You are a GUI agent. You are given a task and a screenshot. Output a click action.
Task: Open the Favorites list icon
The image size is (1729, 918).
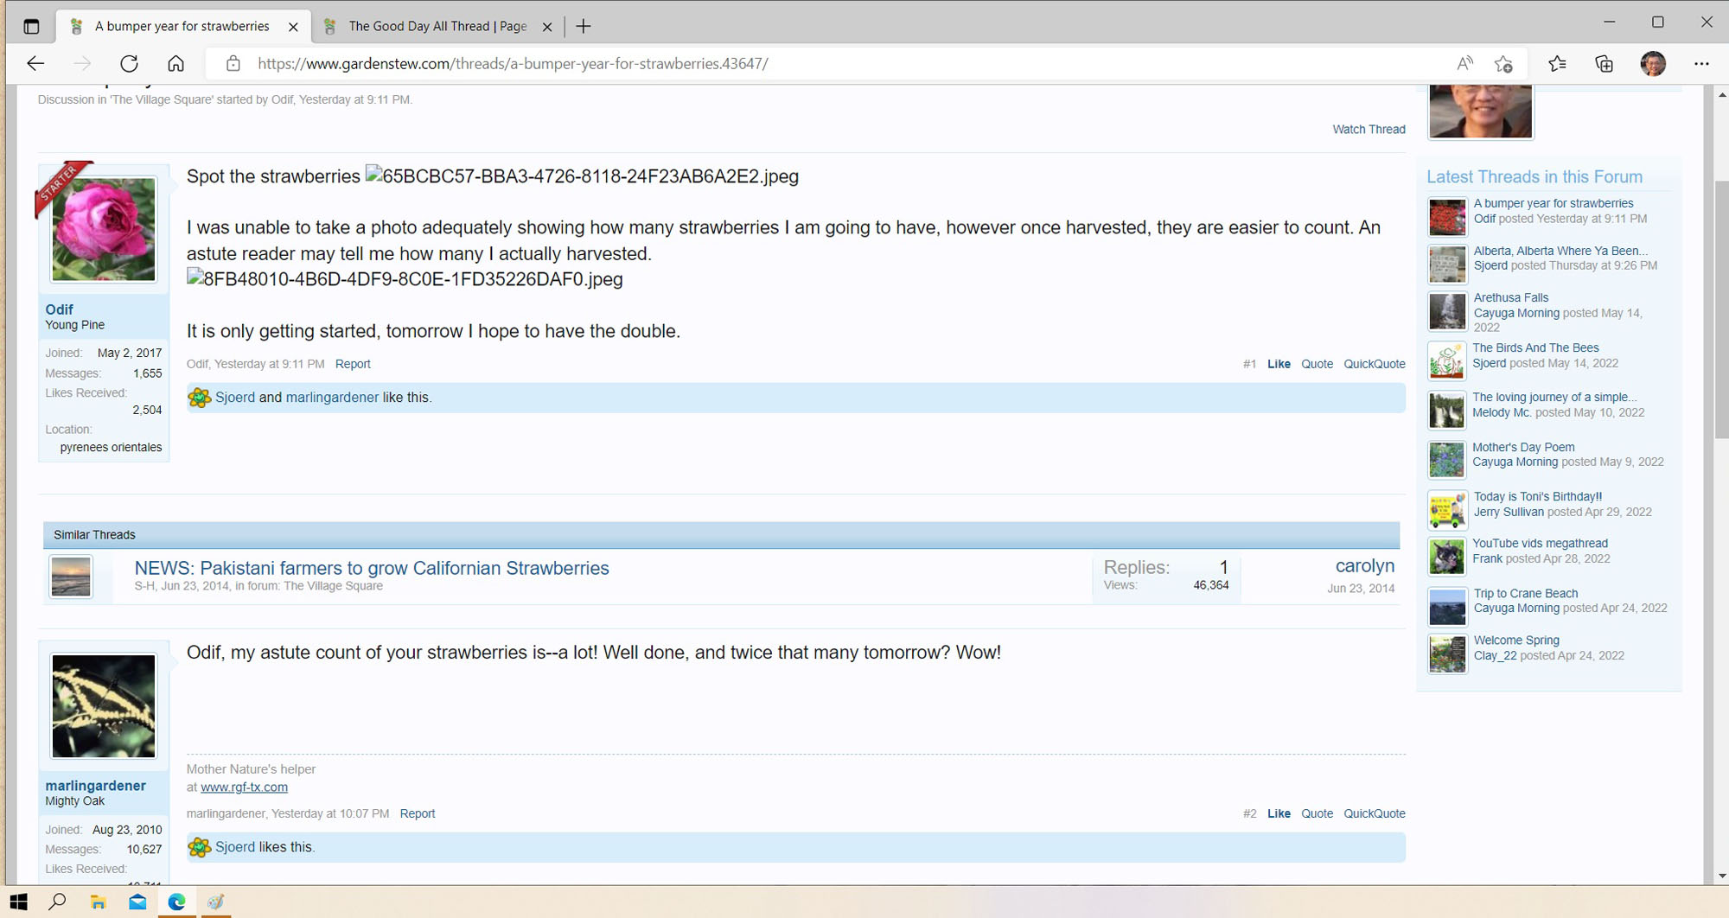click(1557, 63)
